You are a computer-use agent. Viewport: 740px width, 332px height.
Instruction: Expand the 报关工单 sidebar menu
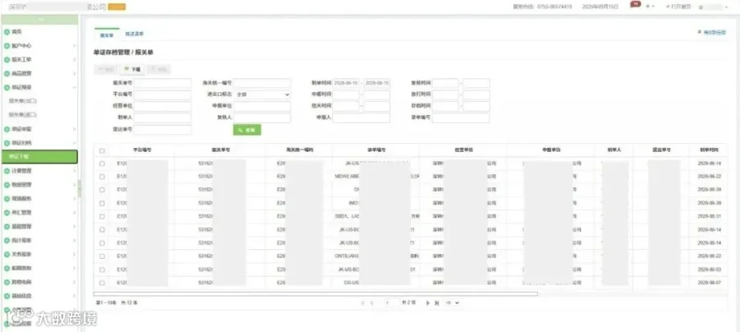click(74, 60)
